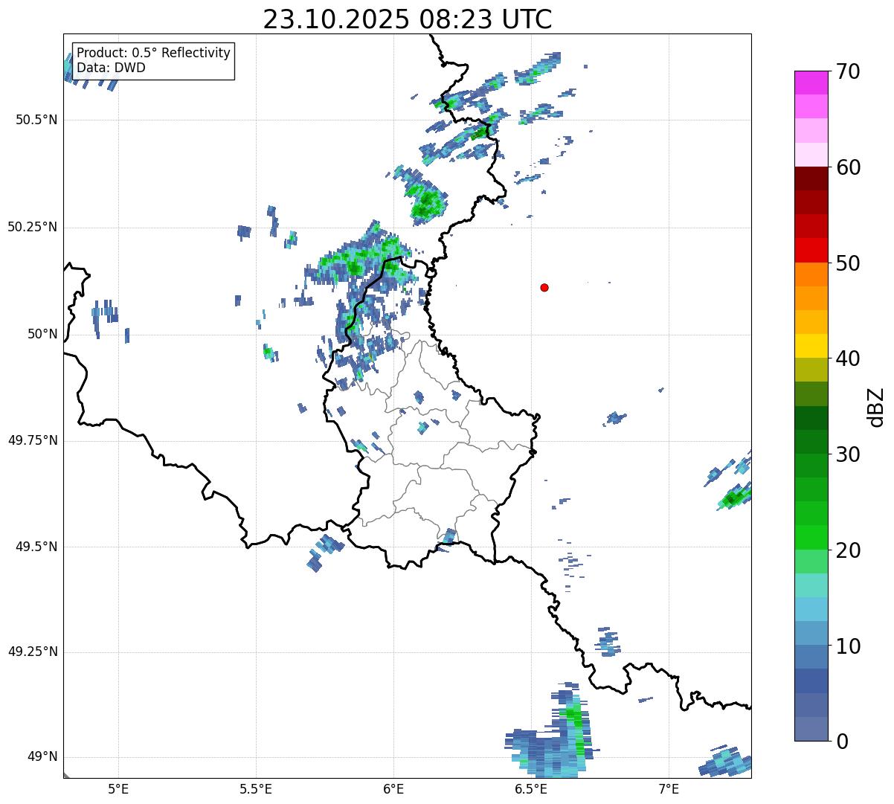Screen dimensions: 894x804
Task: Click the colorbar's 40 tick label
Action: 848,358
